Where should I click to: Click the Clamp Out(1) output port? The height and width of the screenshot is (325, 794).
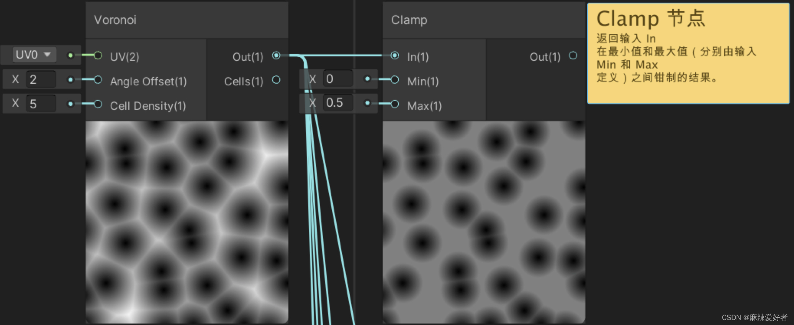coord(573,56)
